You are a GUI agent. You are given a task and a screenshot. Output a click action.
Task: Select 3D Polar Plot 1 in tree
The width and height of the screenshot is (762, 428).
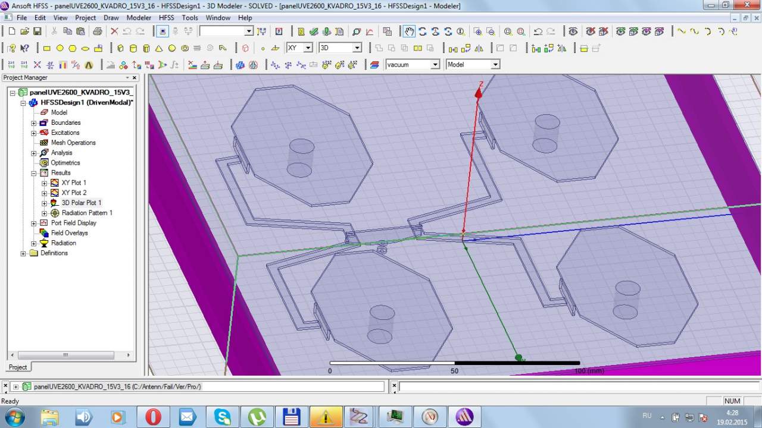(82, 203)
